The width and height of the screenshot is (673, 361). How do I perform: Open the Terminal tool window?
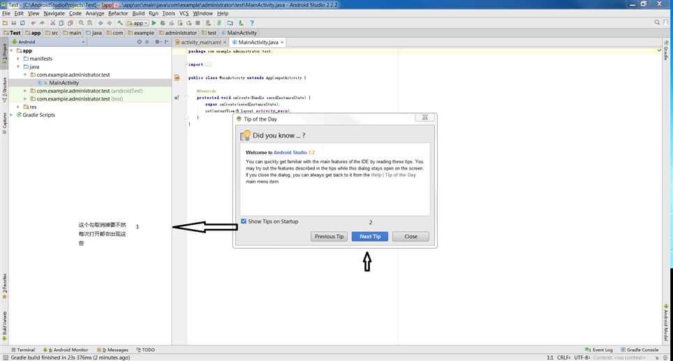tap(23, 350)
